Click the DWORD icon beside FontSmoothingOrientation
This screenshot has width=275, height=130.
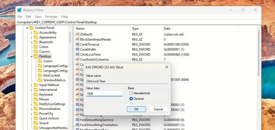[x=77, y=125]
